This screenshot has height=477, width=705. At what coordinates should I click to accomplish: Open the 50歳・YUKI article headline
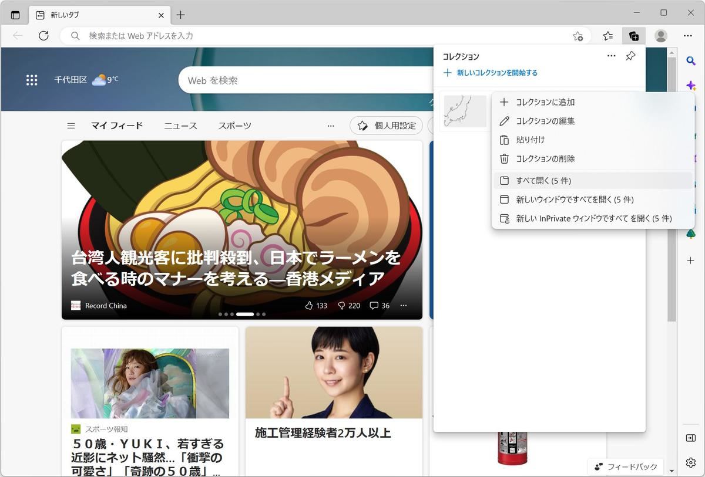pos(147,458)
